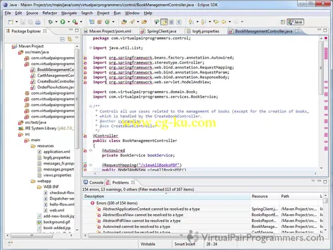Click the New Java Class icon
The image size is (333, 250).
[x=107, y=21]
